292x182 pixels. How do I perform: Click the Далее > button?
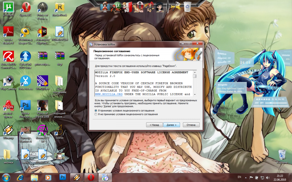coord(172,125)
